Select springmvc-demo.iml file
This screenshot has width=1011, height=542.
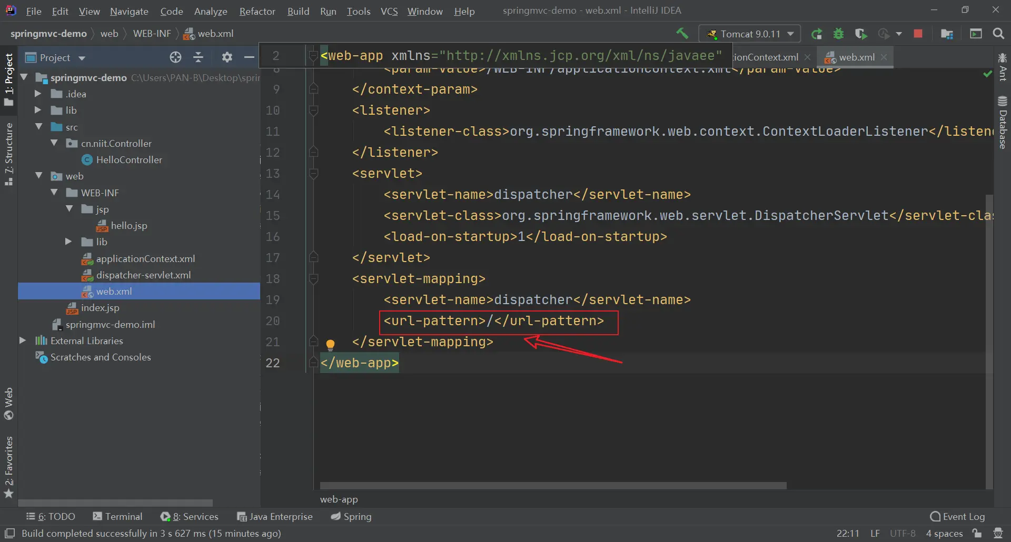[110, 324]
